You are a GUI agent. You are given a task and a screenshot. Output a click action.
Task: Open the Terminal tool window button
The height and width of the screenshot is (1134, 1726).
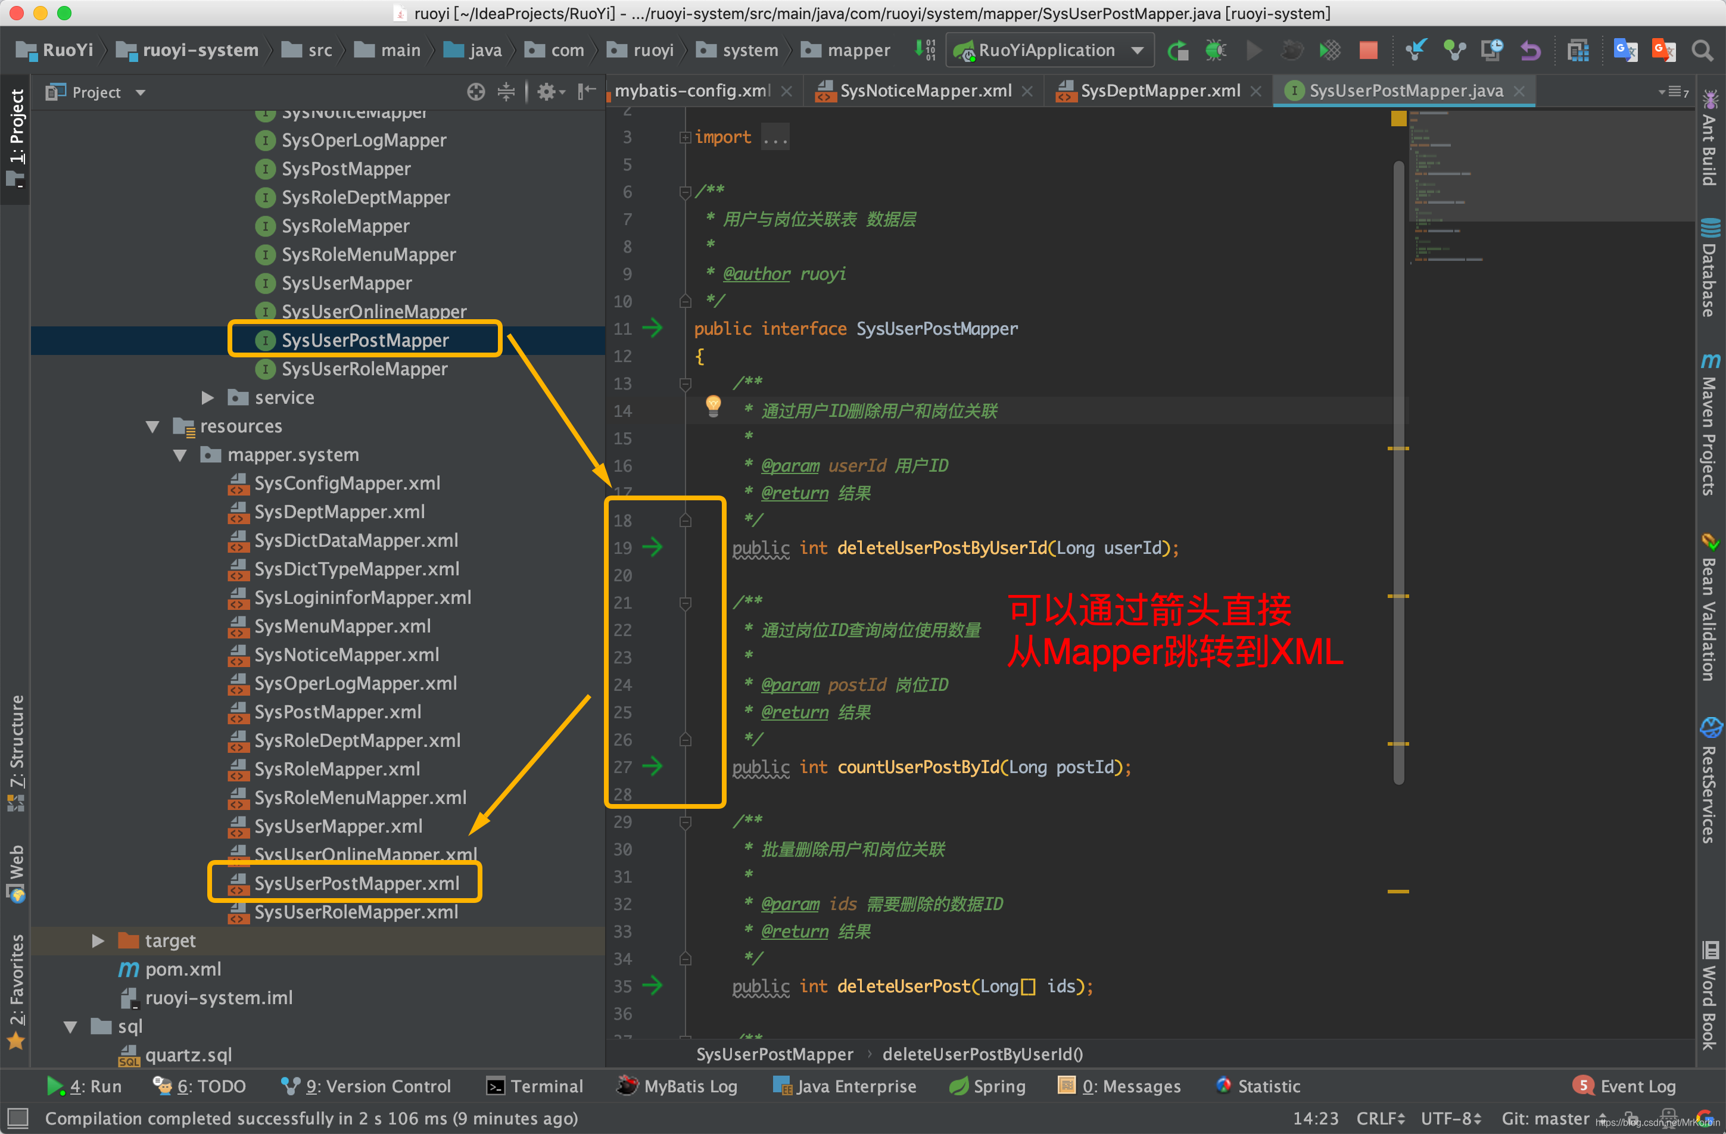535,1086
